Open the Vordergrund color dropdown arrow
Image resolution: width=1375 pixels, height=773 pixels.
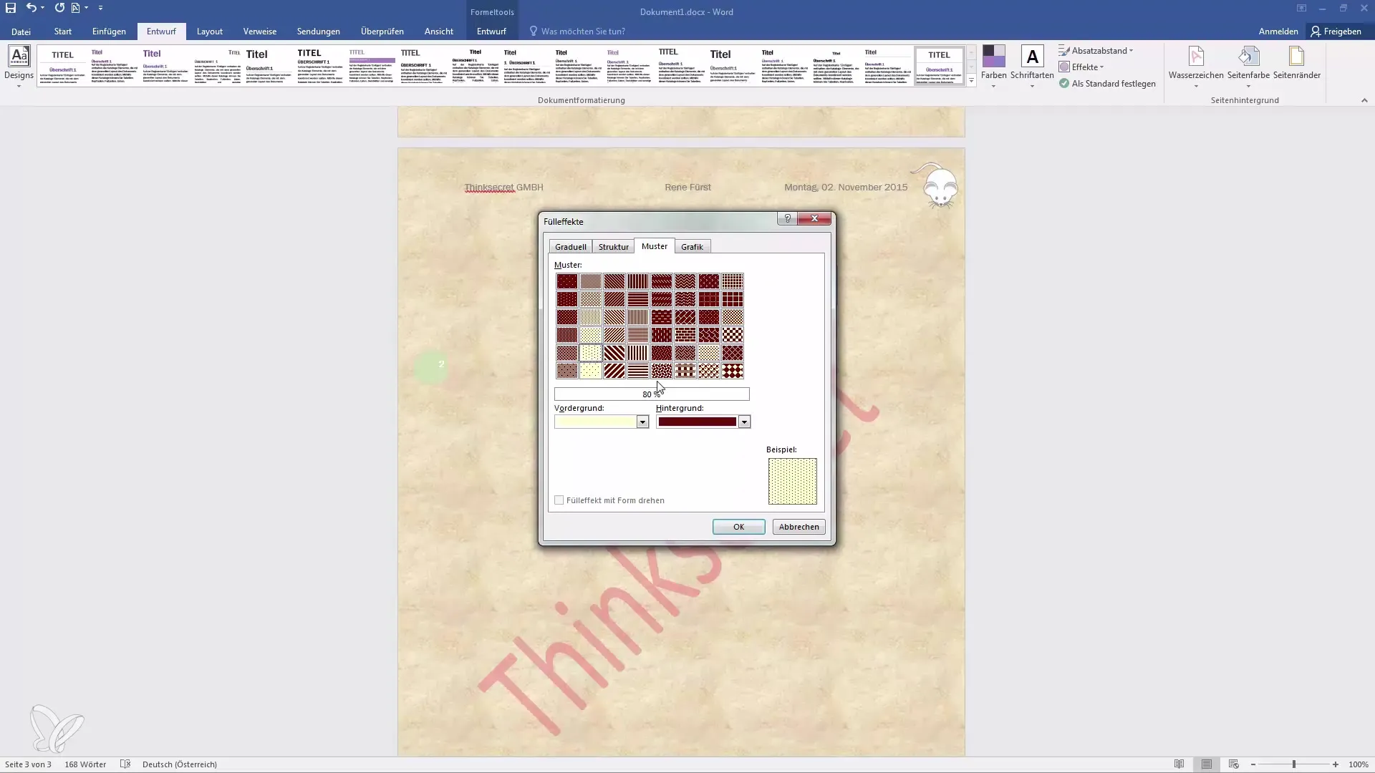tap(642, 422)
